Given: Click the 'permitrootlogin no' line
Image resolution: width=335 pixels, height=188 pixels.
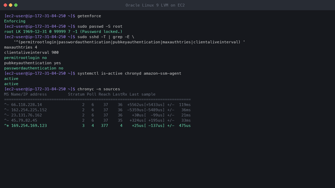Looking at the screenshot, I should pyautogui.click(x=25, y=58).
